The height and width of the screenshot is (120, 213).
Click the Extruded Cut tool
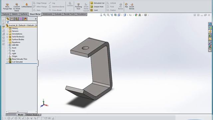98,3
